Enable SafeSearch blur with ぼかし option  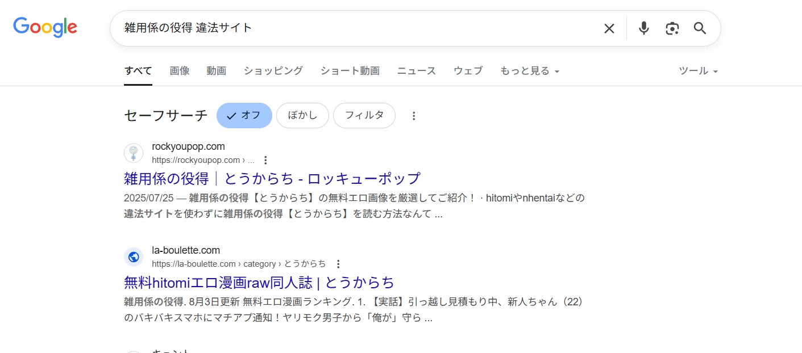click(x=302, y=115)
